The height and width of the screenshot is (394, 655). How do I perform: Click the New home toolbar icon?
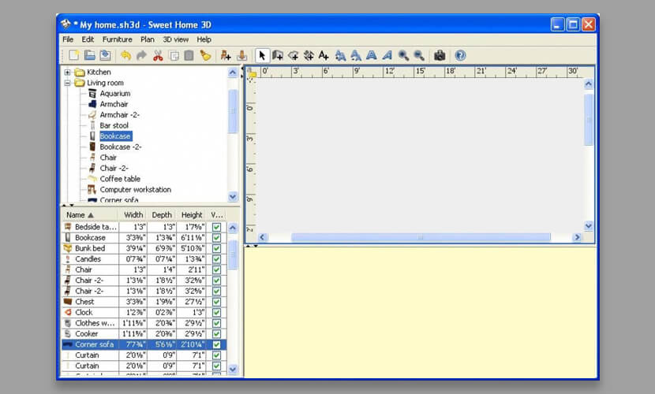(x=74, y=55)
